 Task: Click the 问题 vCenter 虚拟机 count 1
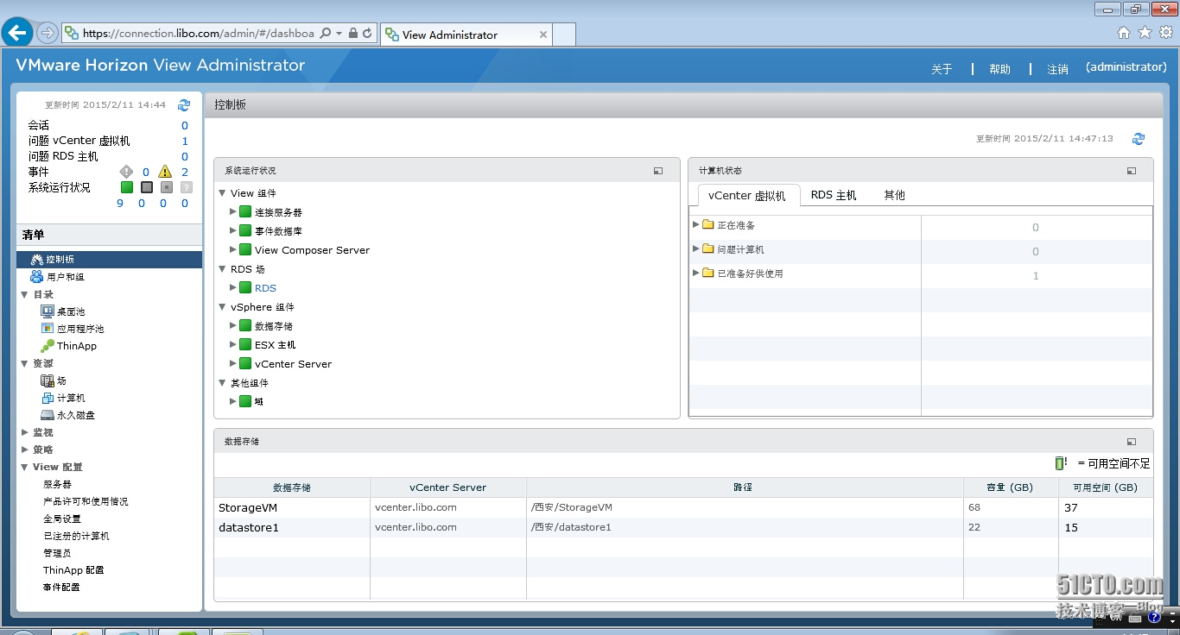point(185,141)
